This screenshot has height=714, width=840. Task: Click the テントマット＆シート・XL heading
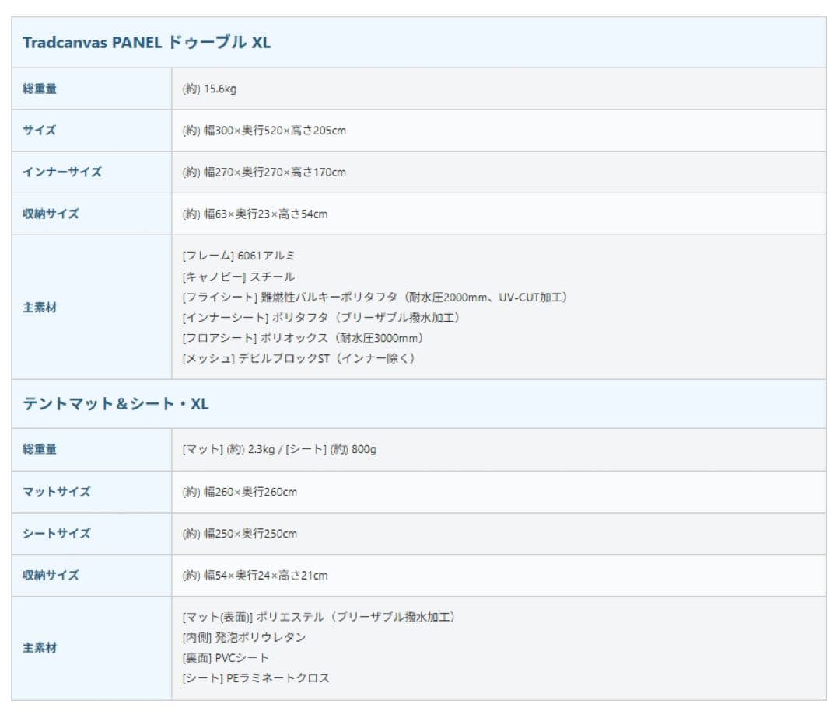pos(116,404)
